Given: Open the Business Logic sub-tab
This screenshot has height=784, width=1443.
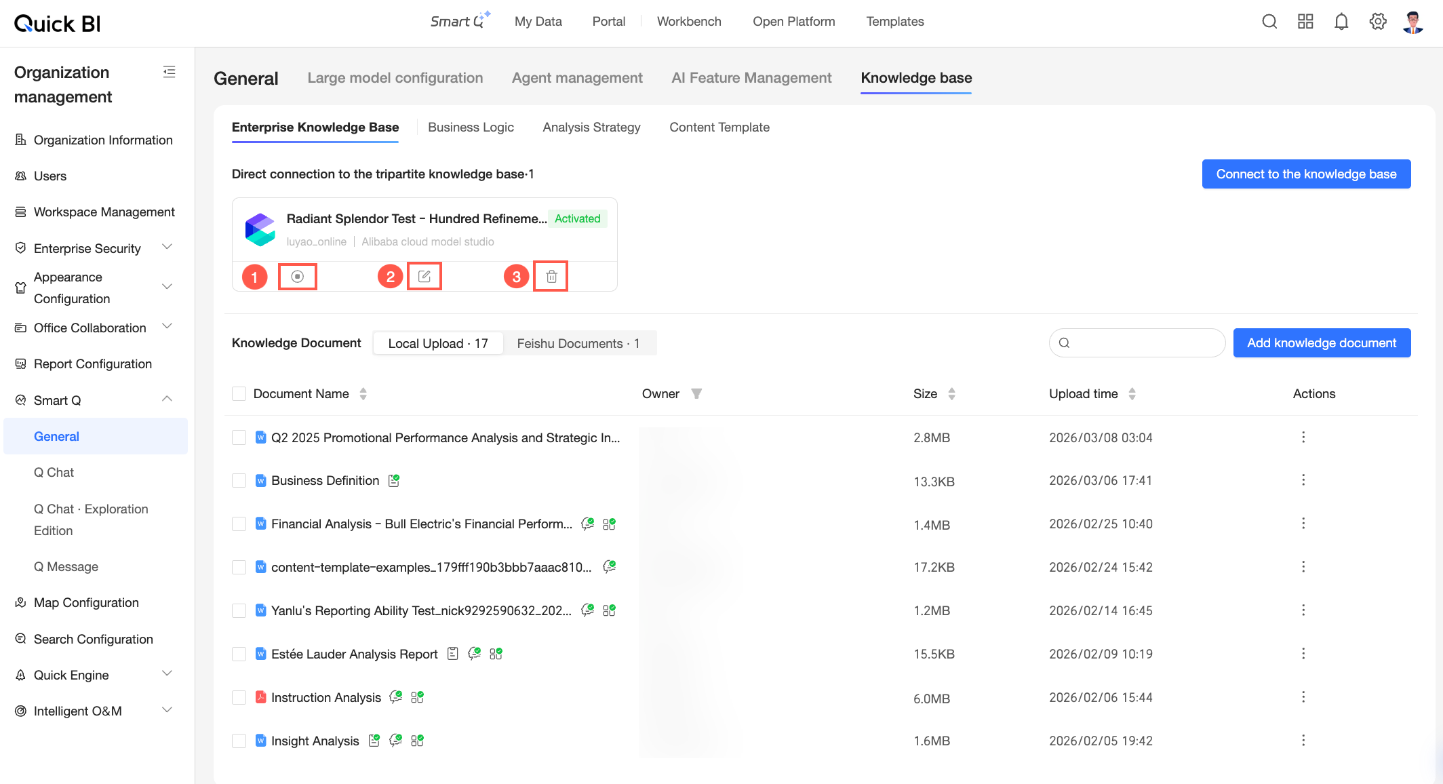Looking at the screenshot, I should click(x=471, y=128).
